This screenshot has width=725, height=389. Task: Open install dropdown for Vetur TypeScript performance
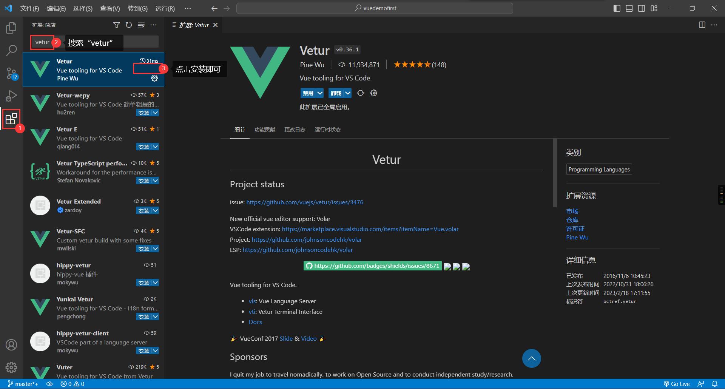pyautogui.click(x=155, y=181)
